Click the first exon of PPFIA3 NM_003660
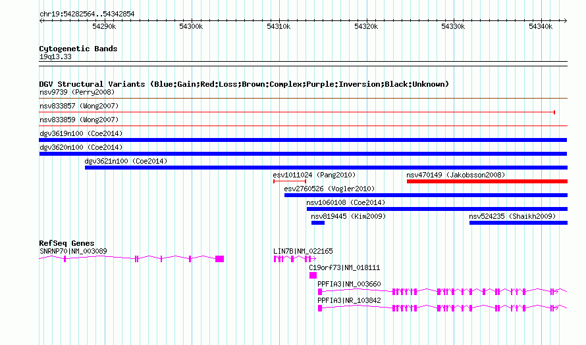This screenshot has height=345, width=586. tap(320, 292)
